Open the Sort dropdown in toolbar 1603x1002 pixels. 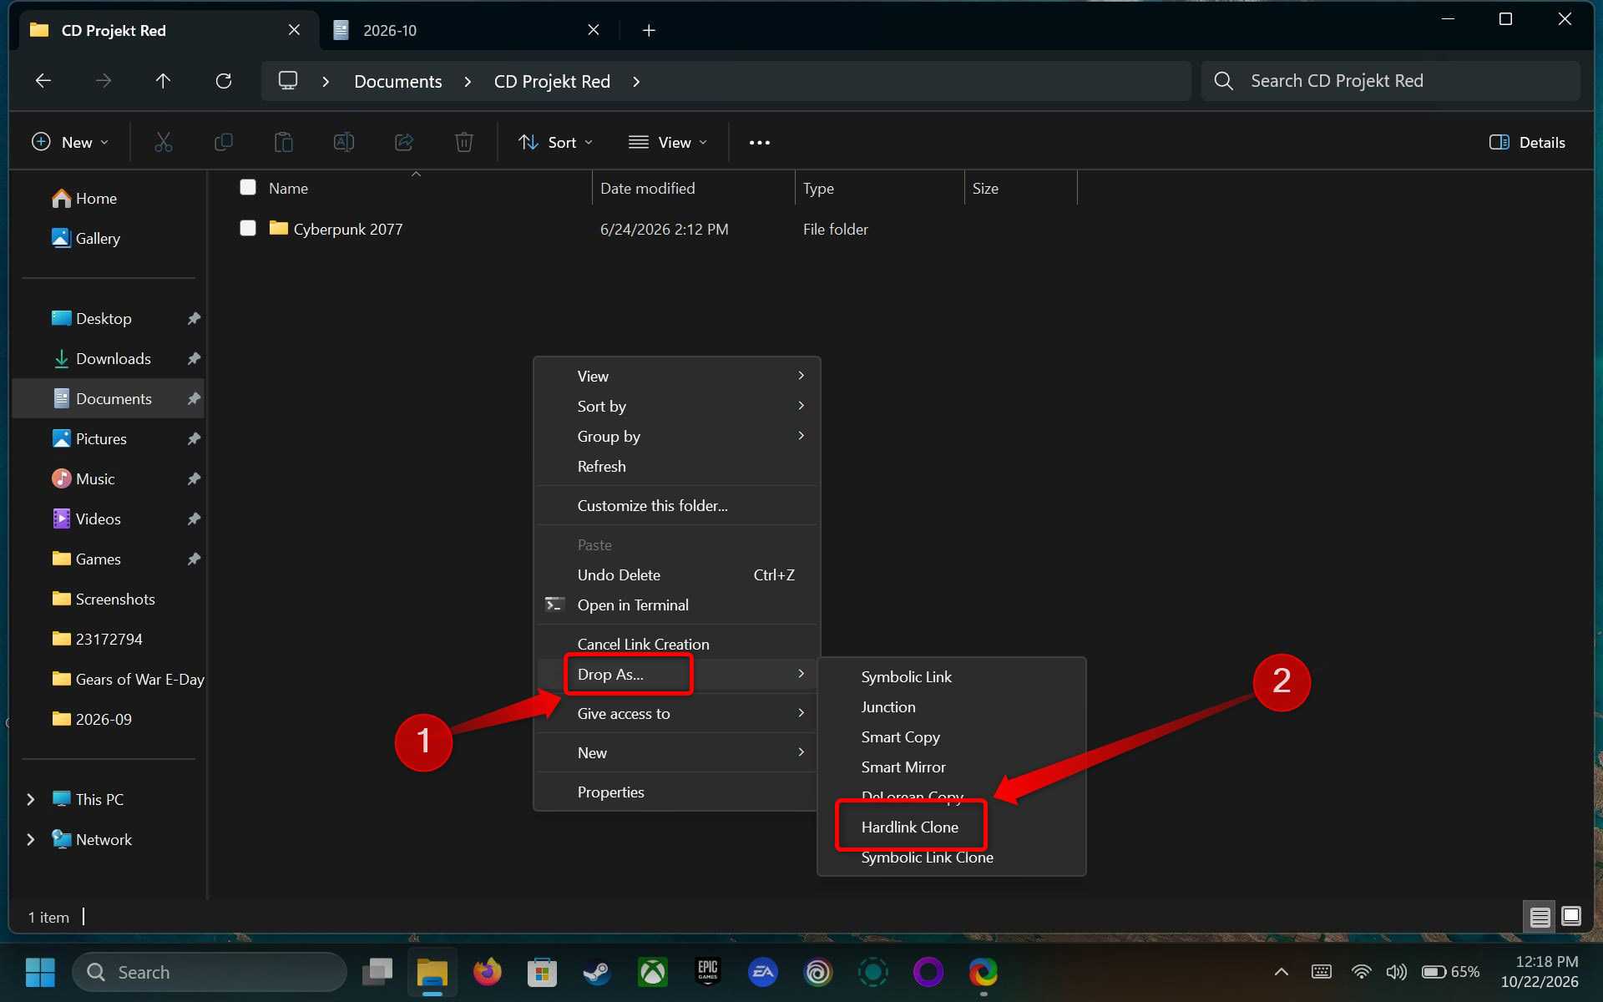coord(555,143)
